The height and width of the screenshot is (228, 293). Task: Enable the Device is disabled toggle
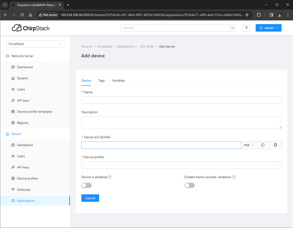[86, 185]
